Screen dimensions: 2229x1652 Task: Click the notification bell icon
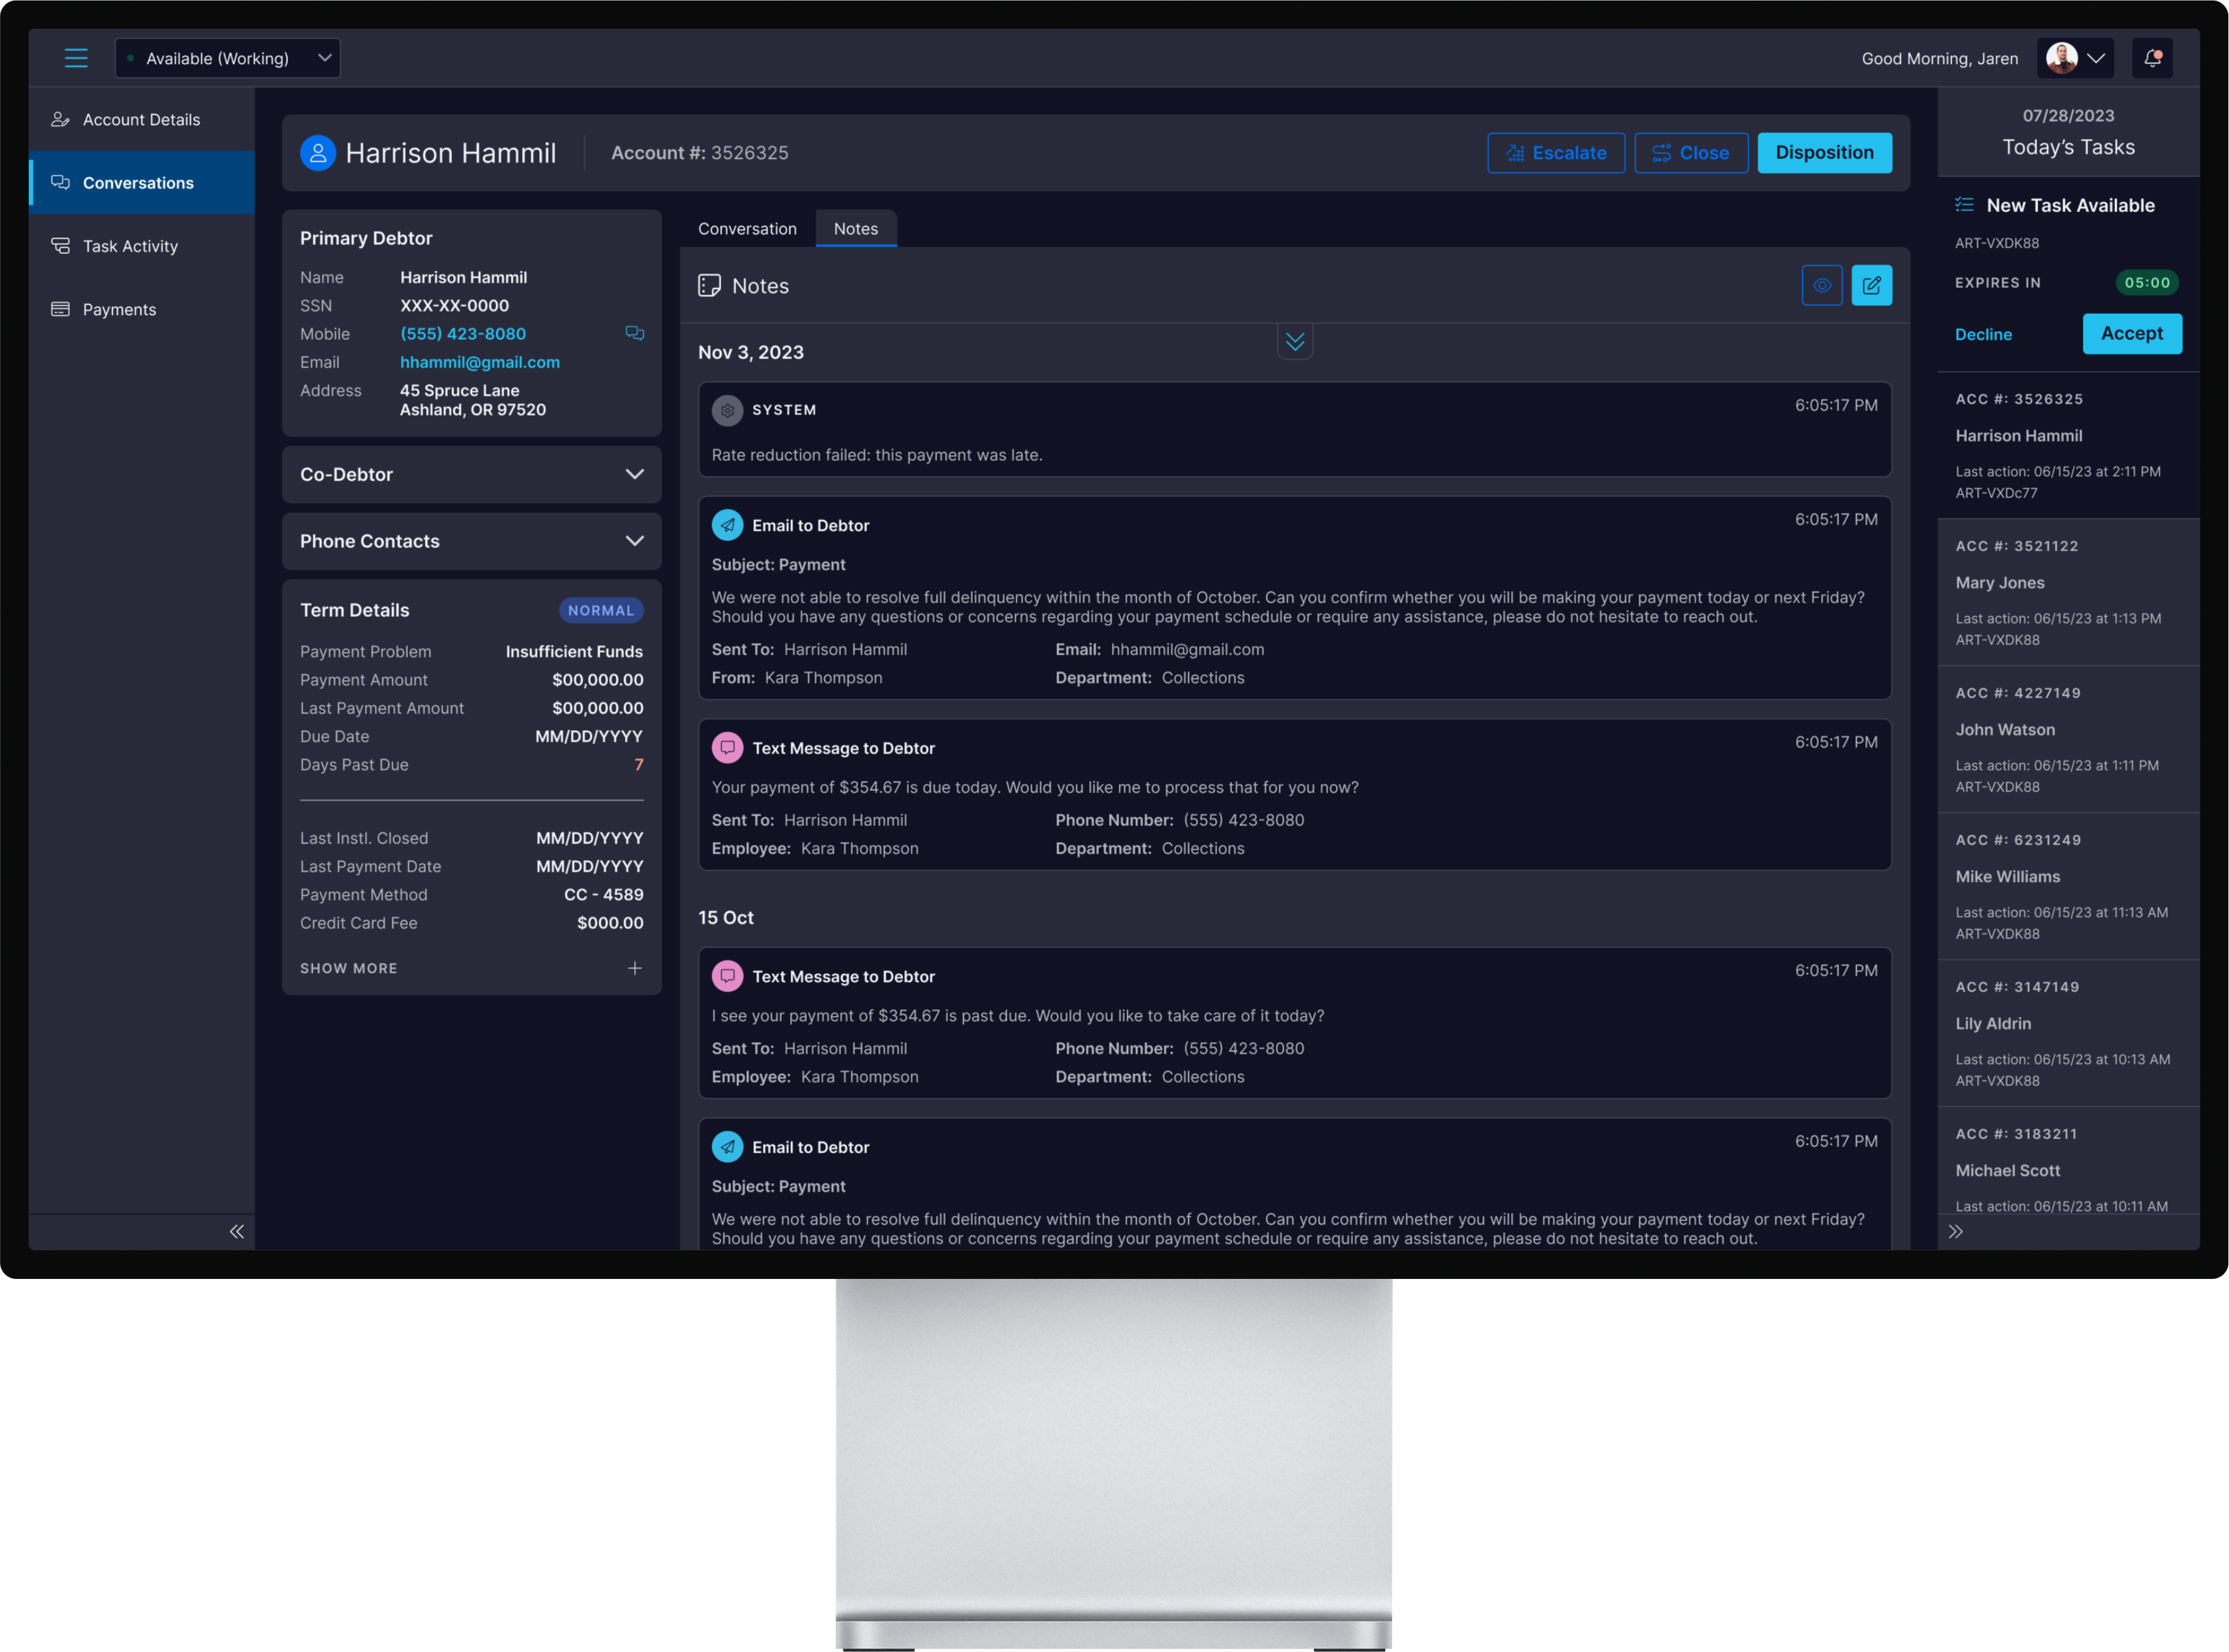coord(2152,58)
